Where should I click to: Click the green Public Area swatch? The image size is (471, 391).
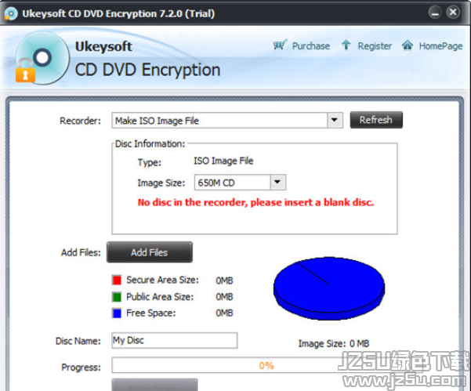point(117,297)
